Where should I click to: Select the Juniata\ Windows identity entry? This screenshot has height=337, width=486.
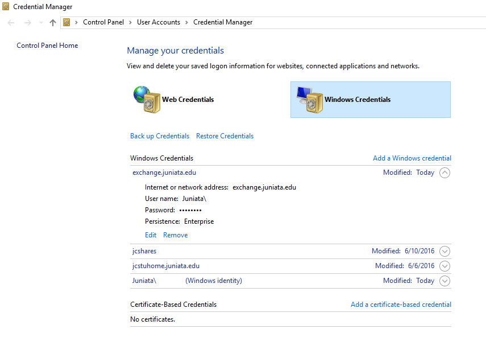point(187,281)
